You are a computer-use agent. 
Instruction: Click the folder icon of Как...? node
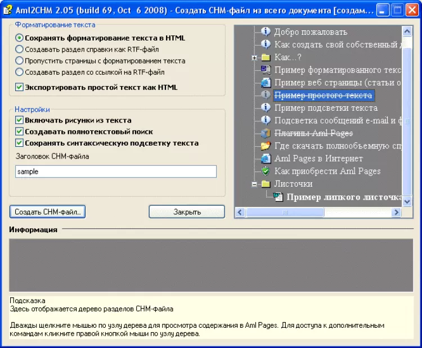click(266, 57)
